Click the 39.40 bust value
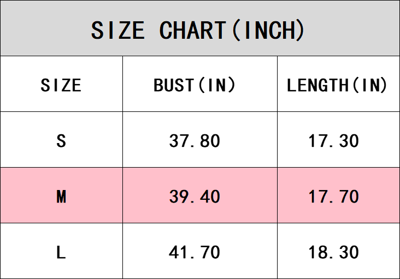Viewport: 400px width, 279px height. pos(195,196)
